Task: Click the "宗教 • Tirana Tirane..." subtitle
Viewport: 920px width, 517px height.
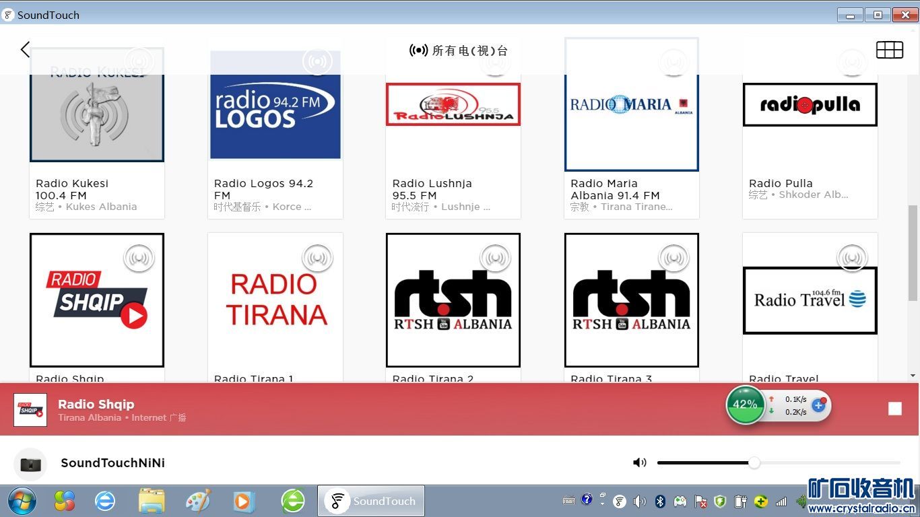Action: [622, 207]
